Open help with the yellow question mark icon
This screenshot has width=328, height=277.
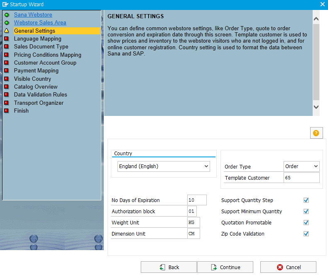point(316,133)
